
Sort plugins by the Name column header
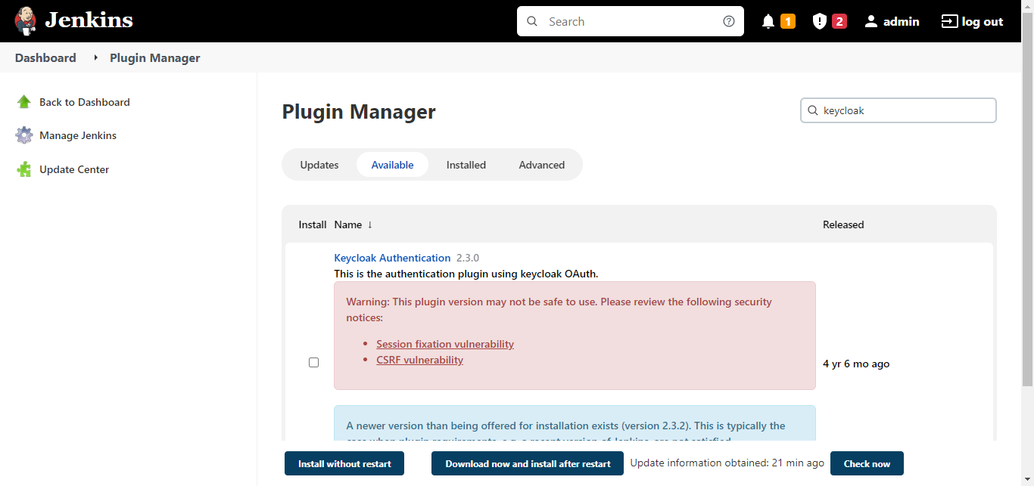pyautogui.click(x=353, y=224)
